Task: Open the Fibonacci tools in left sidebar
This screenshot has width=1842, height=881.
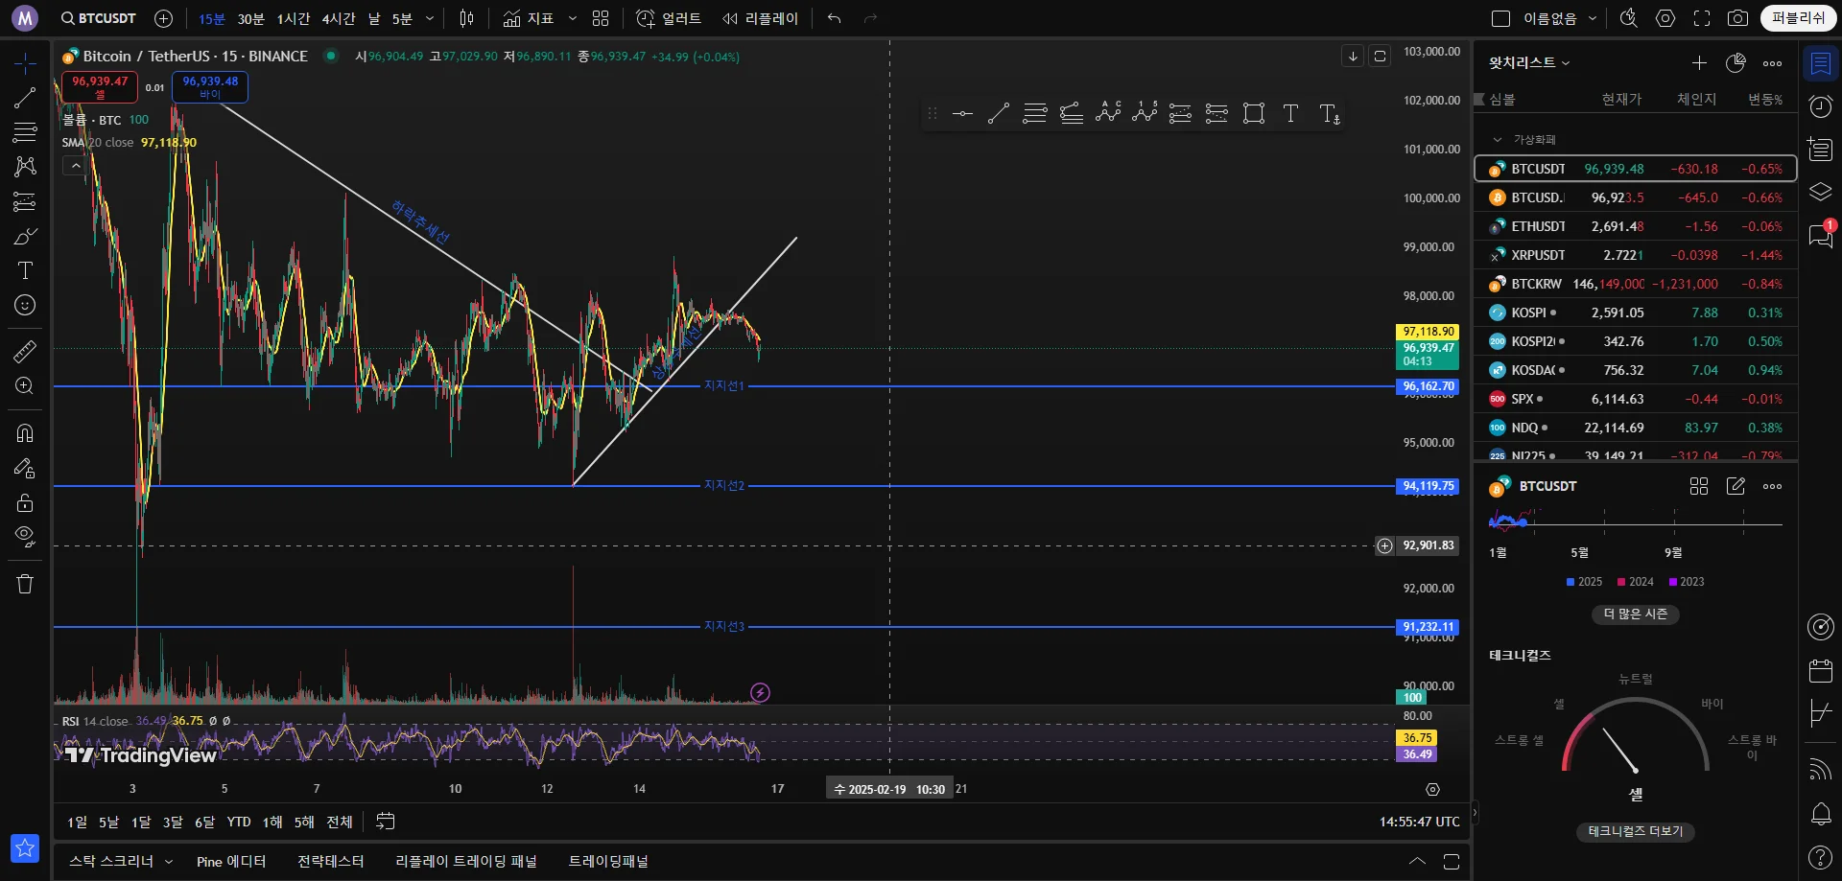Action: coord(25,132)
